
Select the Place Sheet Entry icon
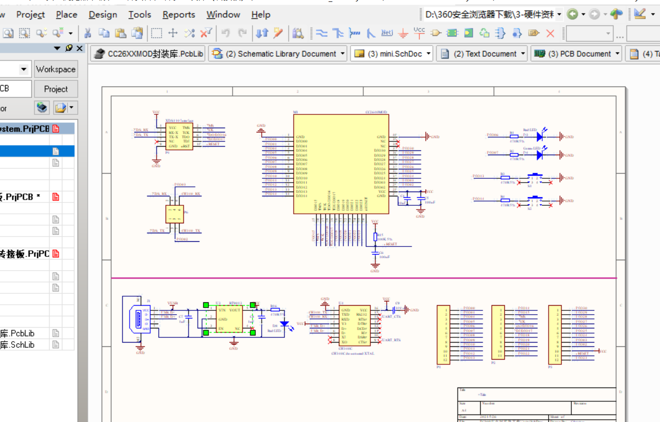(469, 33)
